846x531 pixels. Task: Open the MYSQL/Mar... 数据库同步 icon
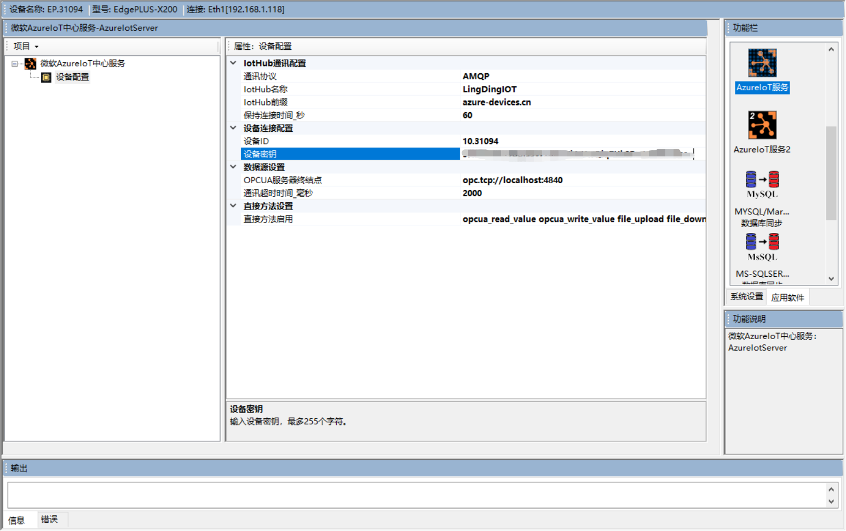(x=762, y=185)
